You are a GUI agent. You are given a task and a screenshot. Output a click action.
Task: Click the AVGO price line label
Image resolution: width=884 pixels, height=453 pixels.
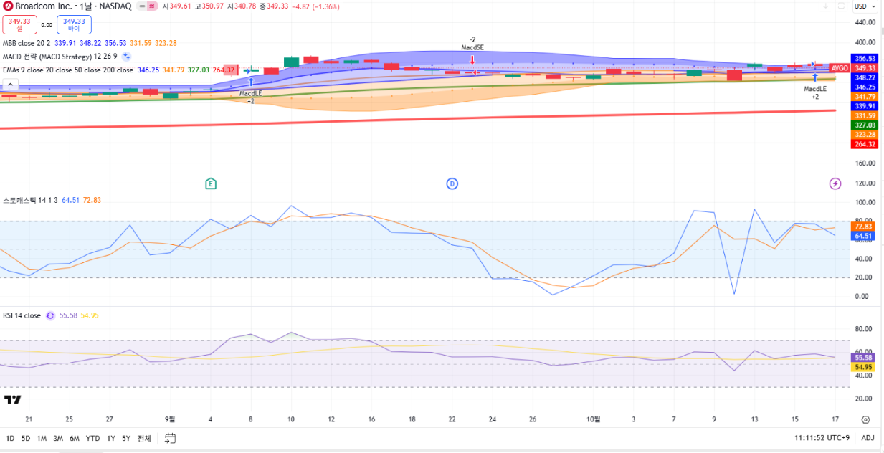[840, 68]
